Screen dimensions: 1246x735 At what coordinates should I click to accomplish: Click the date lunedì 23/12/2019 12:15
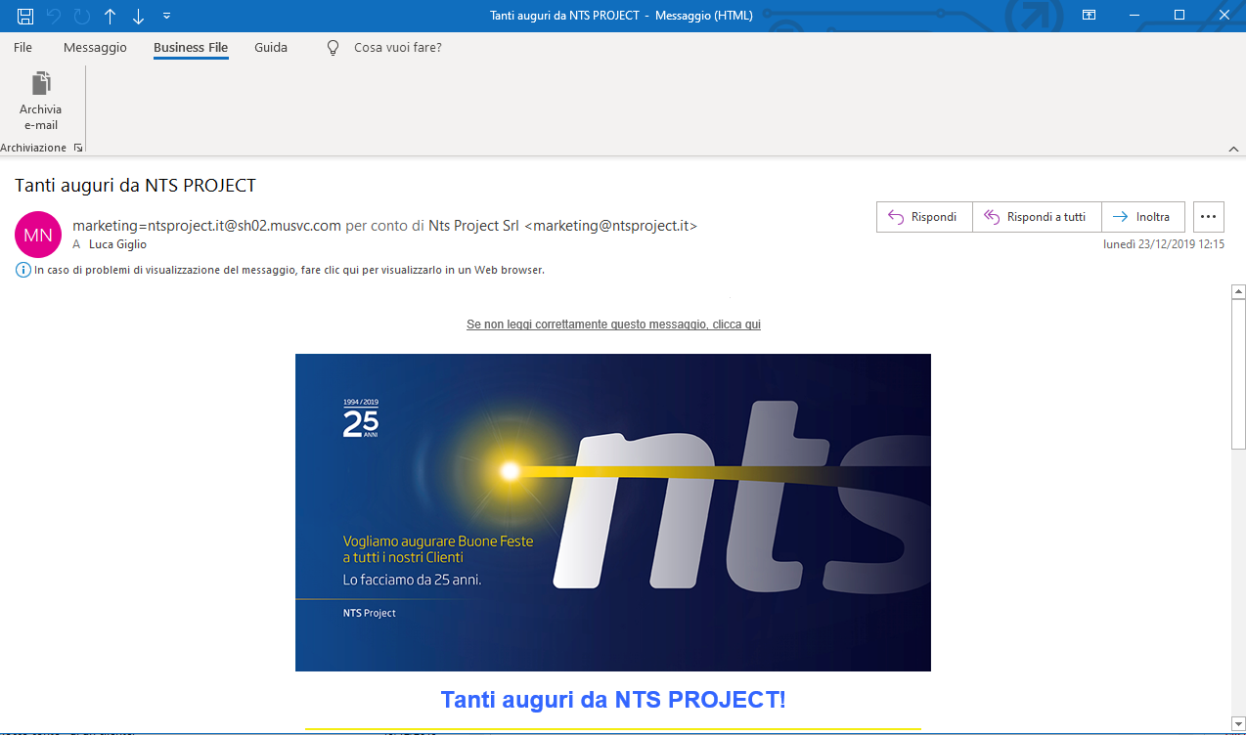pos(1164,244)
